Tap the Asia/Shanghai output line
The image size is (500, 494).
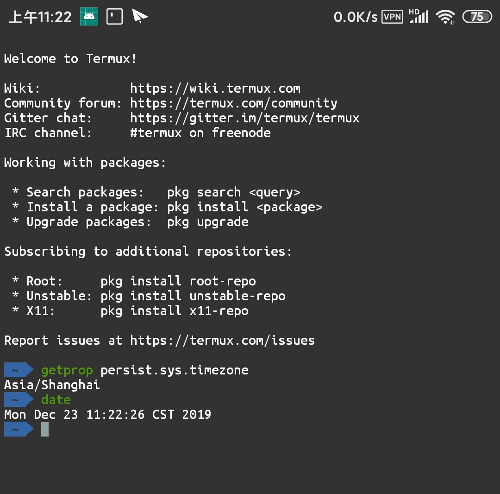(x=52, y=385)
